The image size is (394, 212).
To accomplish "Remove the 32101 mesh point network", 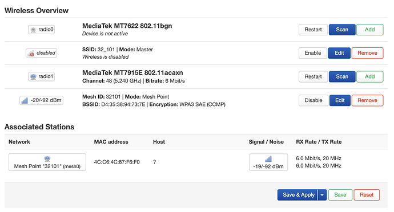I will [367, 100].
